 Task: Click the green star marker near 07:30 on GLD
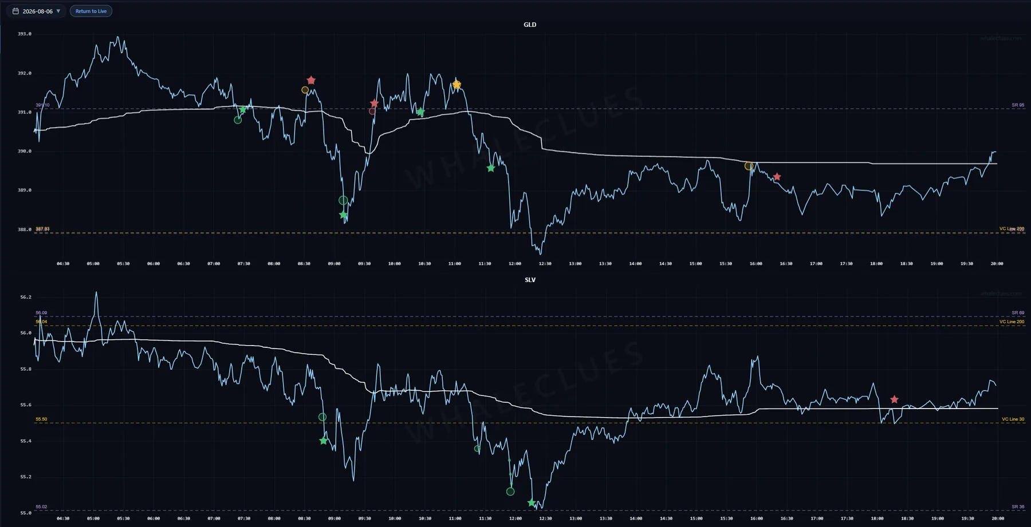(x=243, y=109)
